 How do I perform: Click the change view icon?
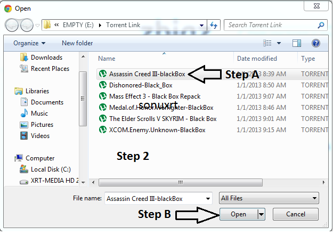(267, 43)
